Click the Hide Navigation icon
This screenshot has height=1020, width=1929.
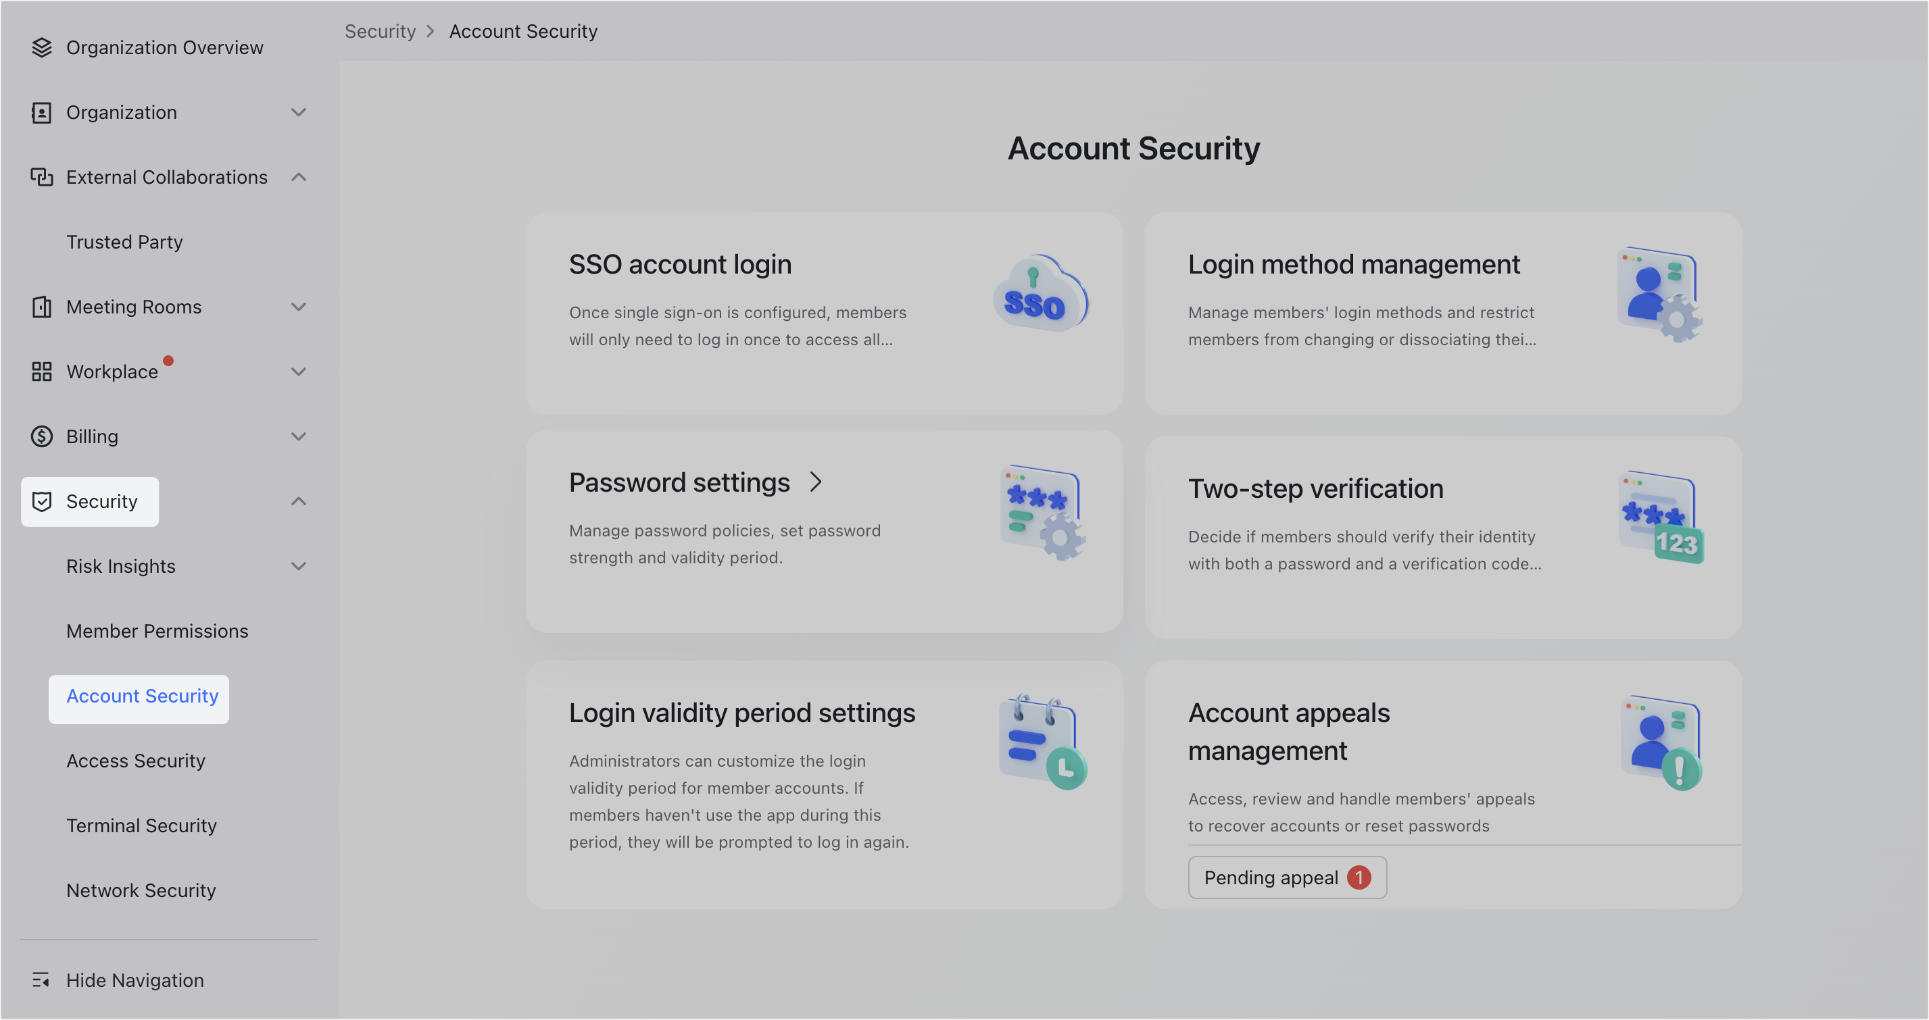[x=41, y=979]
